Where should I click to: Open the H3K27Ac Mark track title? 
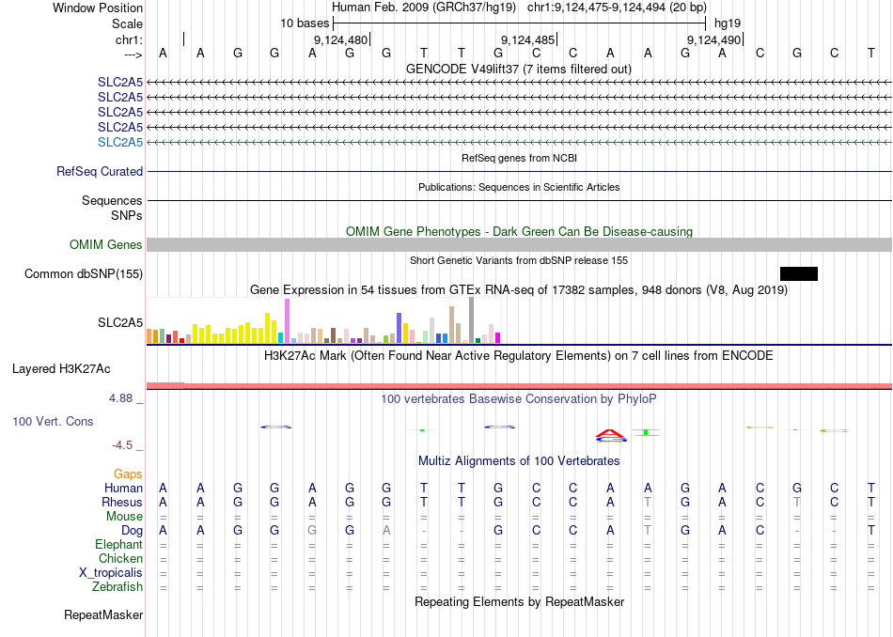pos(519,356)
